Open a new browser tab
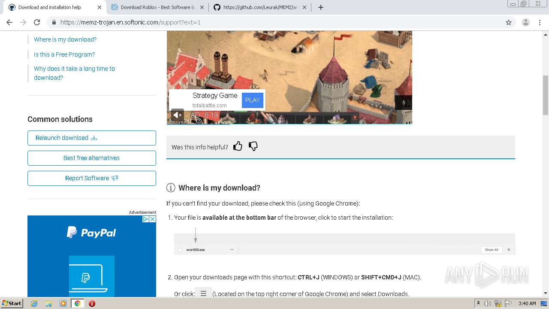549x309 pixels. point(321,7)
